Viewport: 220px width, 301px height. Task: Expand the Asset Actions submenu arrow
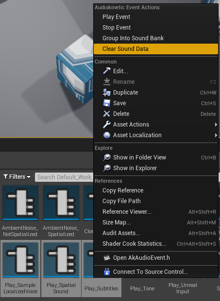point(216,125)
